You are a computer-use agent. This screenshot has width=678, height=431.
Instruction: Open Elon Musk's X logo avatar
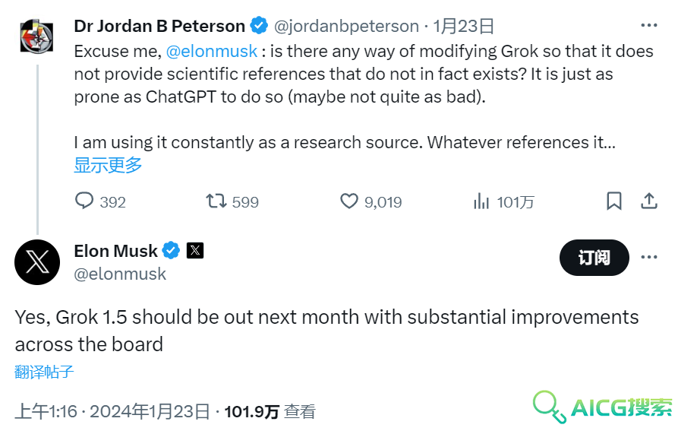[37, 262]
